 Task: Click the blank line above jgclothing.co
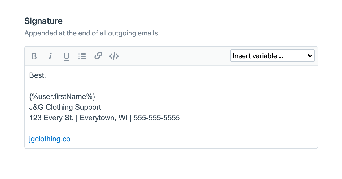(106, 128)
